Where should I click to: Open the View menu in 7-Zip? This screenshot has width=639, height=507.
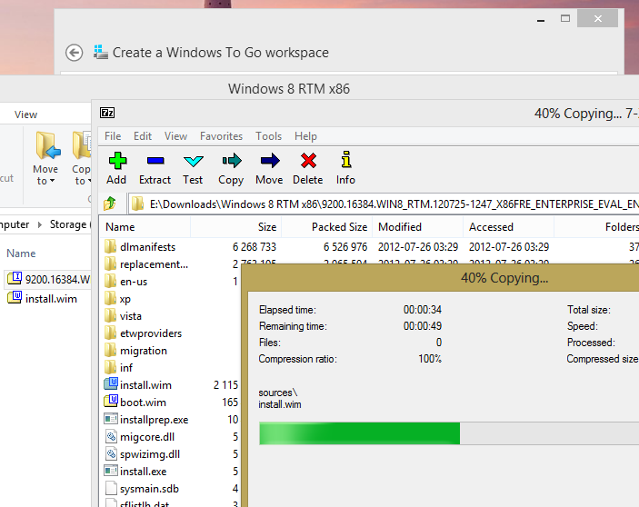pyautogui.click(x=176, y=136)
